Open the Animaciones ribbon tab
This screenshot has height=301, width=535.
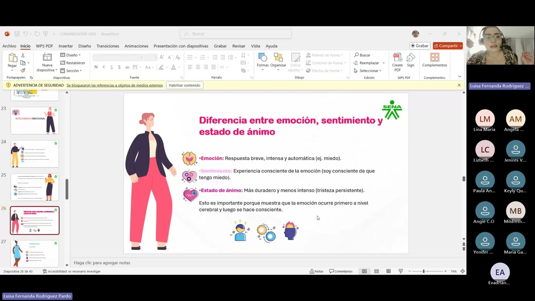coord(136,46)
